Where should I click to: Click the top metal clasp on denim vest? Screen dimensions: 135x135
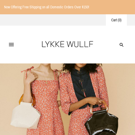point(79,72)
